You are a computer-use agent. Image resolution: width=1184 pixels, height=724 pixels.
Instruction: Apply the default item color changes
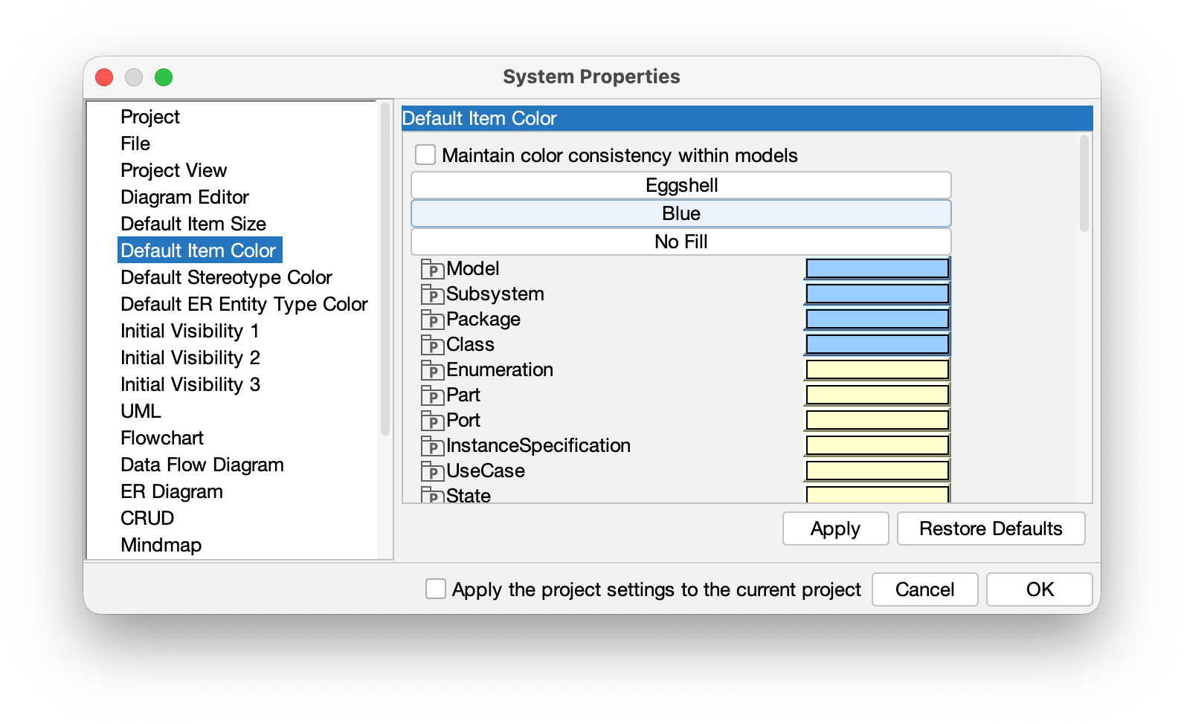click(x=835, y=529)
